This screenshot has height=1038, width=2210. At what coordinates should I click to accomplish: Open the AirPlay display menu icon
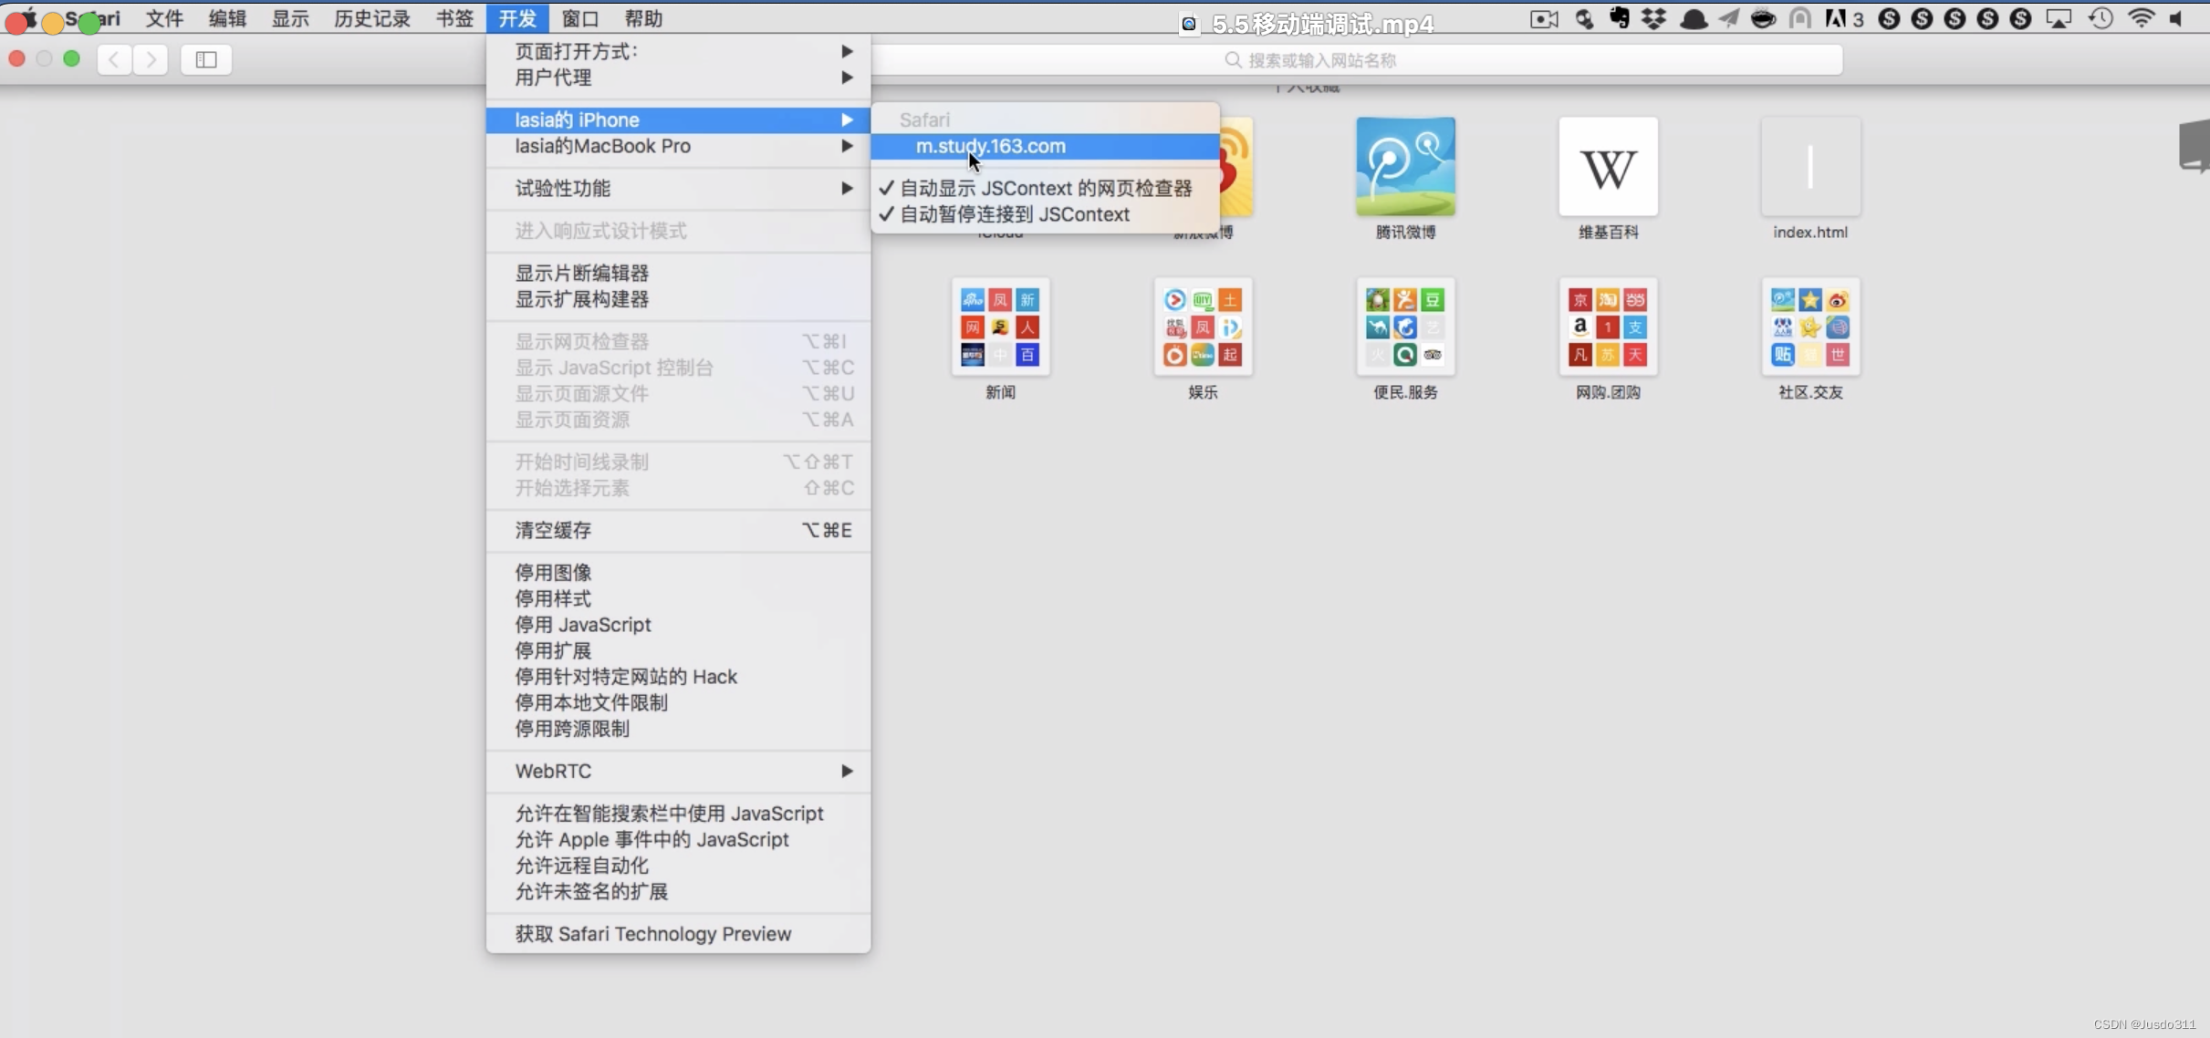(2059, 18)
